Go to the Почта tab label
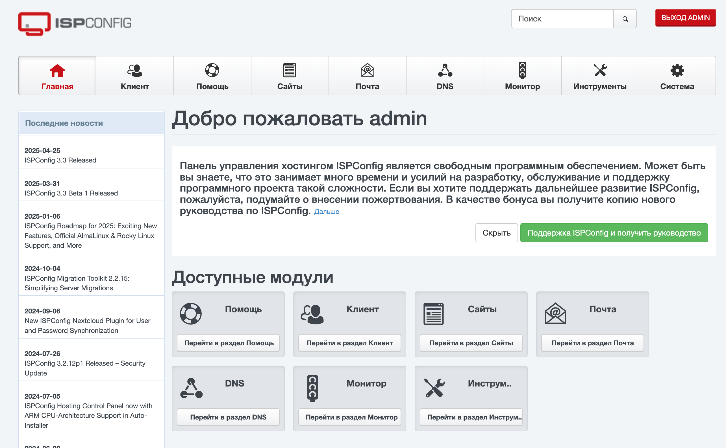This screenshot has width=726, height=448. 367,87
